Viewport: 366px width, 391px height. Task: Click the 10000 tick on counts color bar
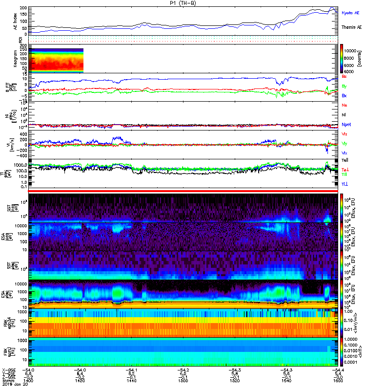[x=350, y=51]
